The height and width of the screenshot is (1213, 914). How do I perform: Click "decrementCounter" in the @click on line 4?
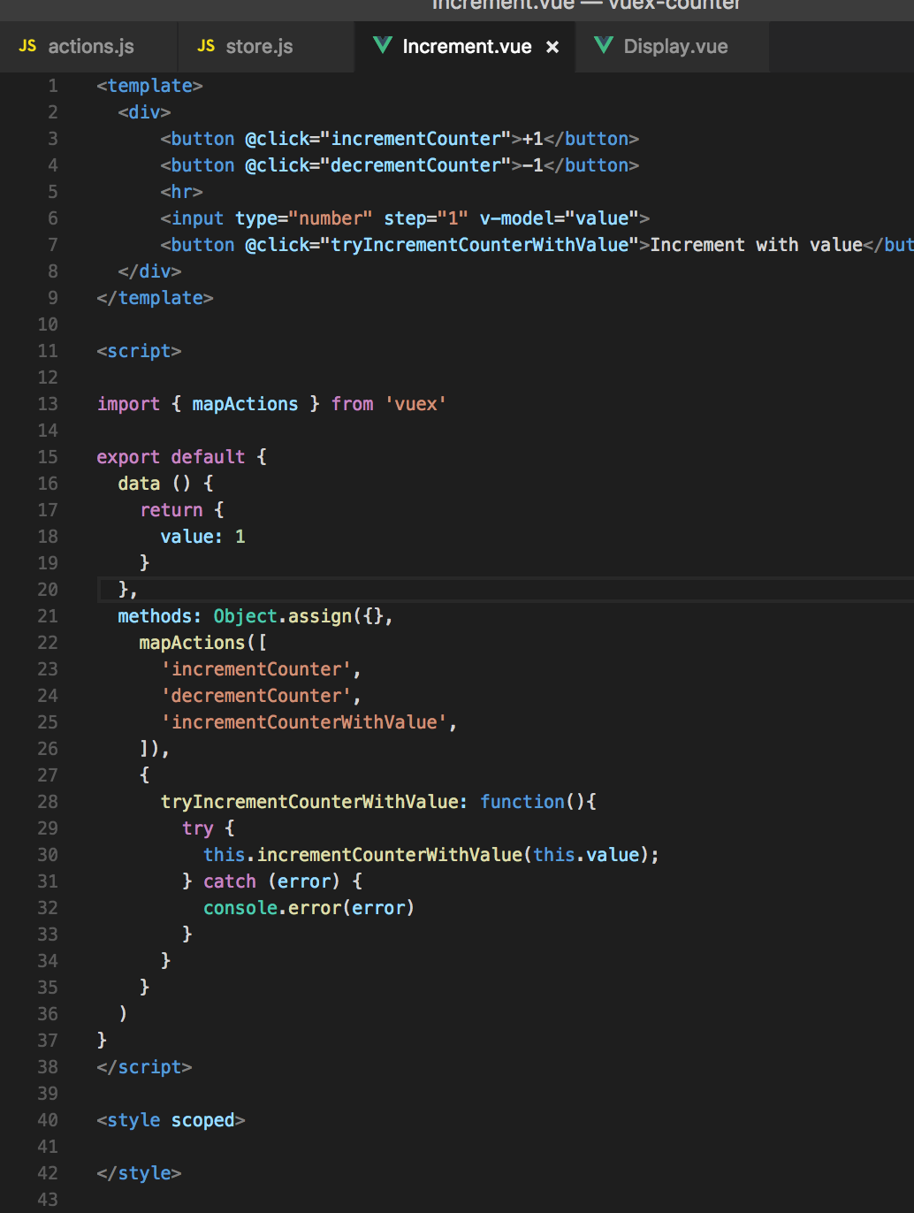415,165
